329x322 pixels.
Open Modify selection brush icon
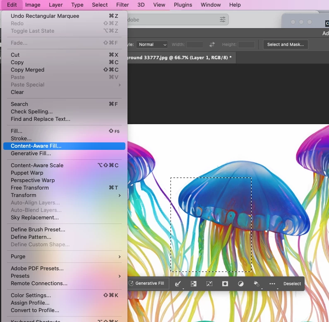pyautogui.click(x=178, y=284)
